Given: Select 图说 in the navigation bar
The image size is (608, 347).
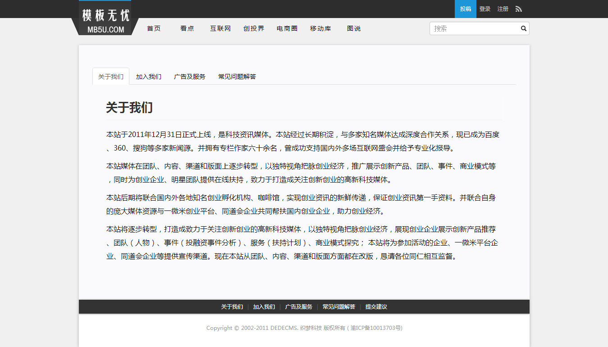Looking at the screenshot, I should (354, 28).
